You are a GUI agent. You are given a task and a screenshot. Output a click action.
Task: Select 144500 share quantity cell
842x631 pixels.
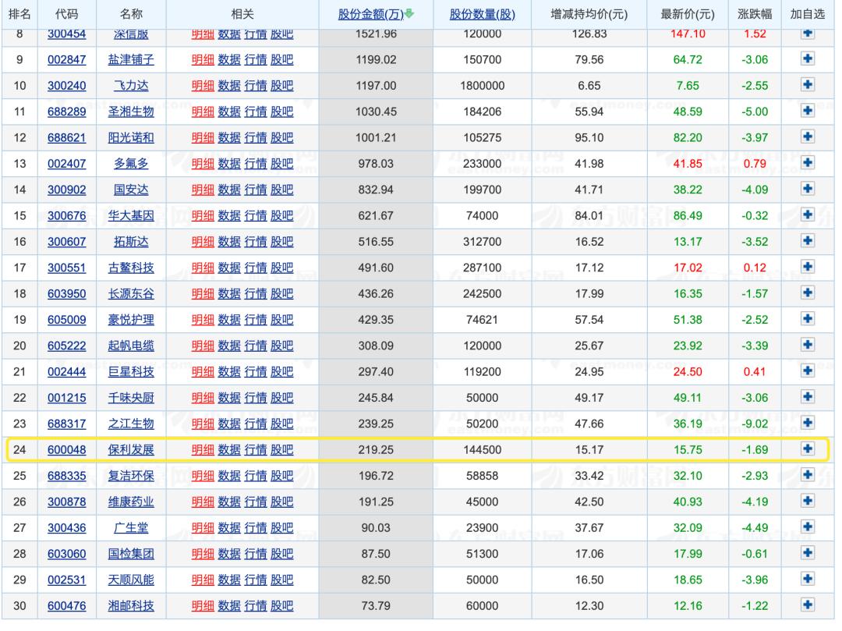pos(483,450)
